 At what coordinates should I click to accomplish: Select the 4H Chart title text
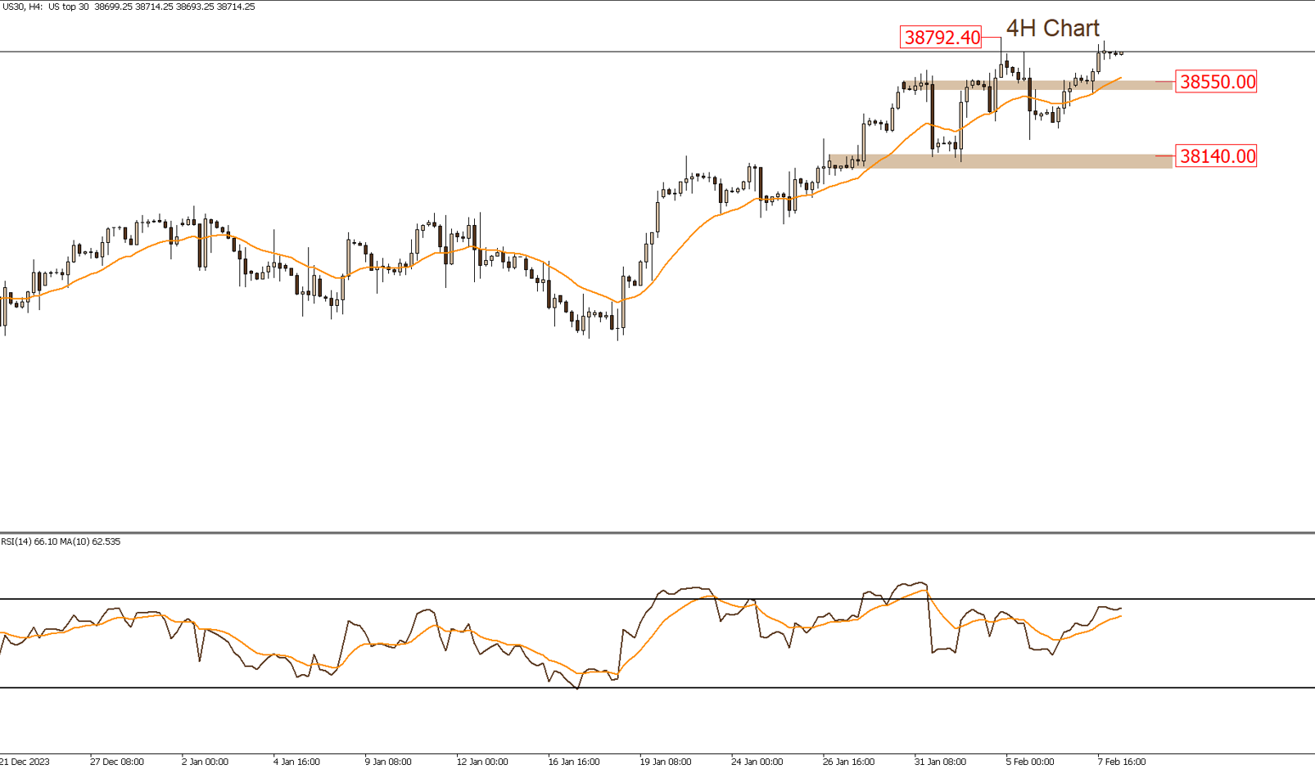1052,27
